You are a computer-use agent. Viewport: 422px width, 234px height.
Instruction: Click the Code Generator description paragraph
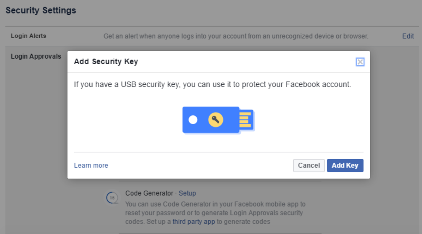pos(215,213)
